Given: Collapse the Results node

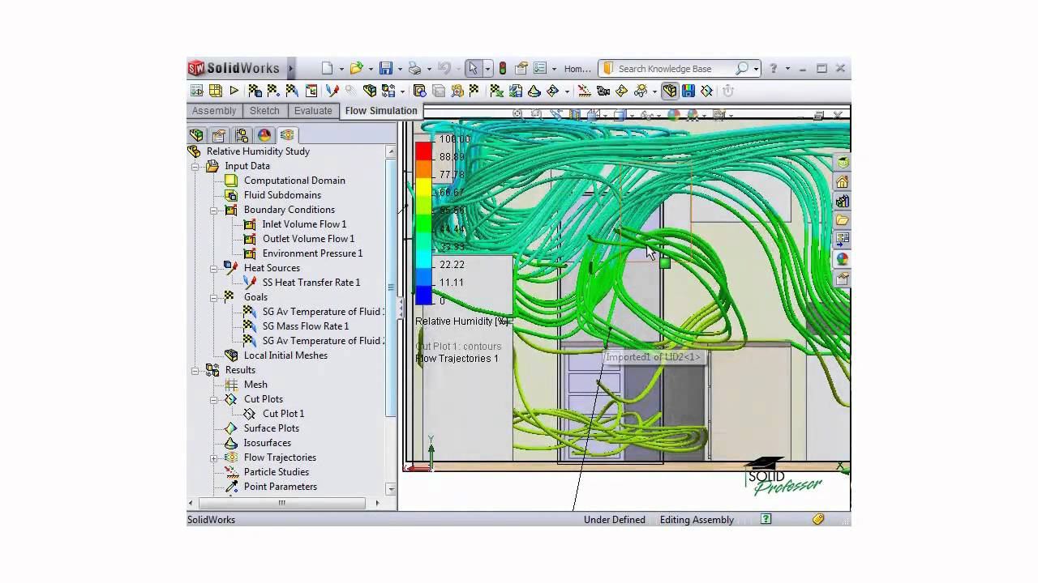Looking at the screenshot, I should (x=195, y=370).
